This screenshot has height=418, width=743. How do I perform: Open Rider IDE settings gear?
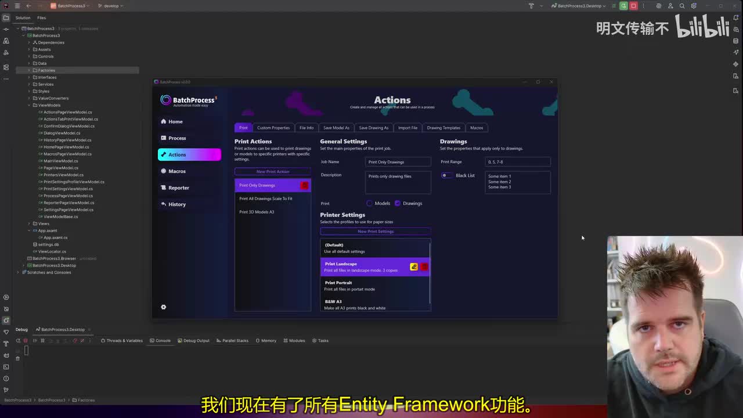pos(694,6)
